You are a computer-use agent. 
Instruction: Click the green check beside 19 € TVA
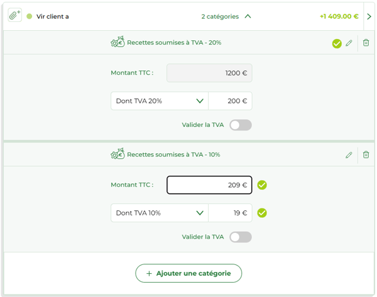pyautogui.click(x=262, y=213)
